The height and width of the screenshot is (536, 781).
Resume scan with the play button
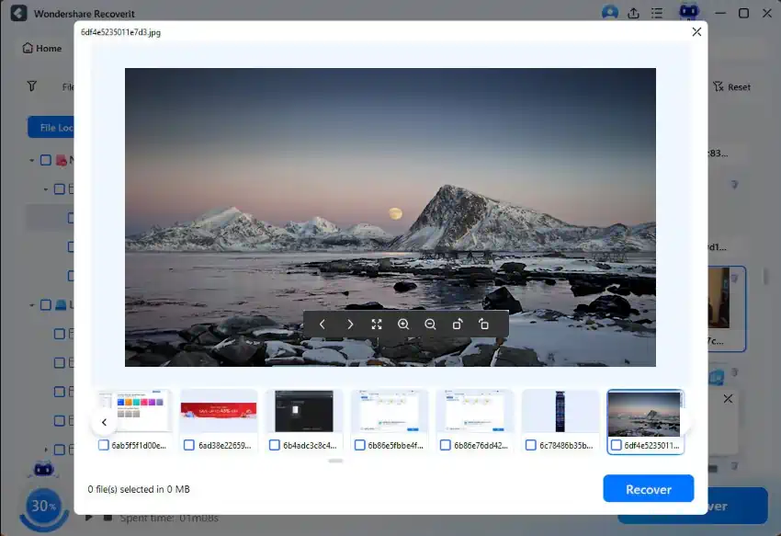tap(88, 518)
